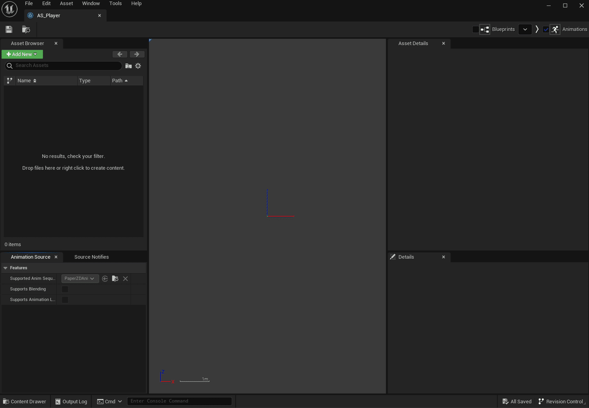Enable the Supports Blending checkbox
Screen dimensions: 589x408
[65, 289]
